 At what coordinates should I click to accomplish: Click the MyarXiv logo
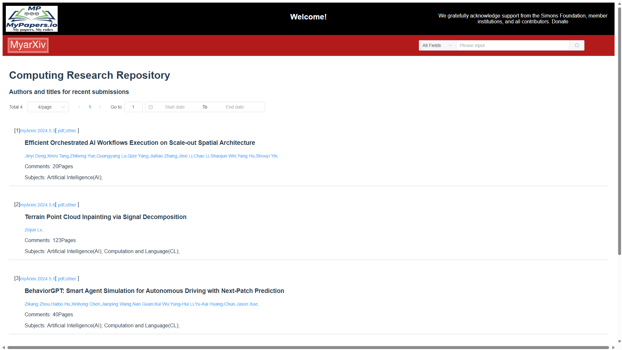pyautogui.click(x=28, y=45)
